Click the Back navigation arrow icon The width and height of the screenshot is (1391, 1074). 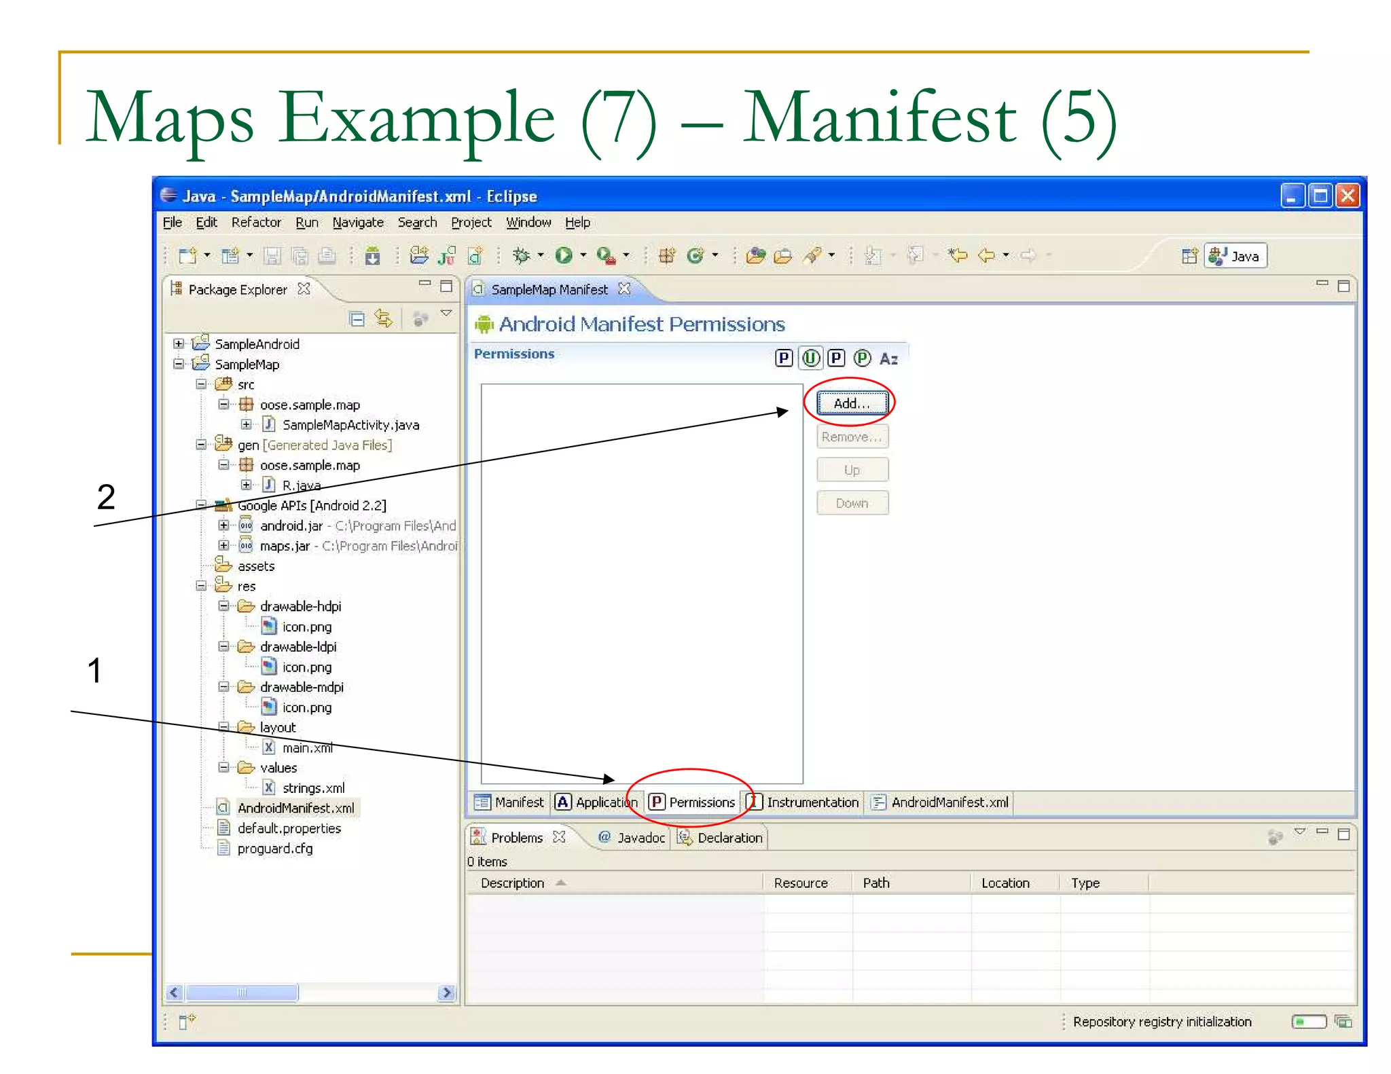(986, 256)
